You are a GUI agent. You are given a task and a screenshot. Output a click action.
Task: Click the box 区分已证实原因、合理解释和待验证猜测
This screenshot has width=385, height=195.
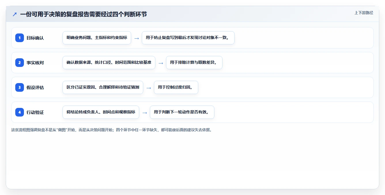[103, 87]
